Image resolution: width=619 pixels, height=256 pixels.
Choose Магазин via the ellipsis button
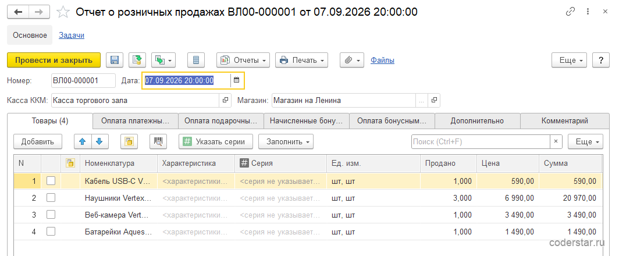[x=422, y=100]
